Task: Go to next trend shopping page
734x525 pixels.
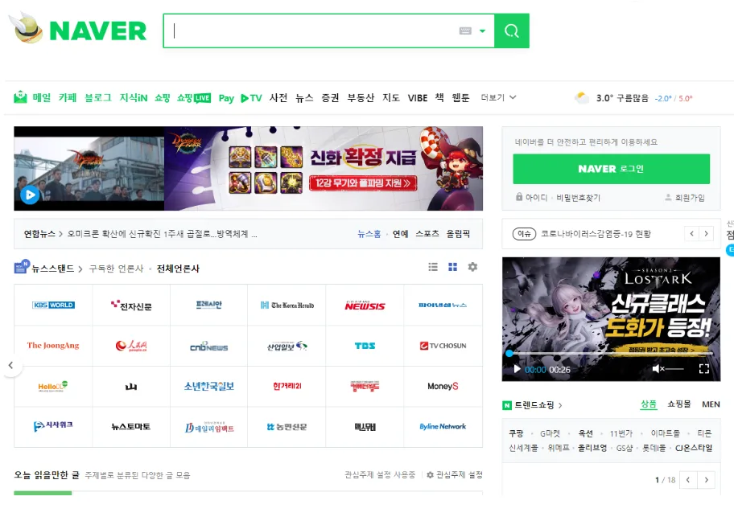Action: [706, 480]
